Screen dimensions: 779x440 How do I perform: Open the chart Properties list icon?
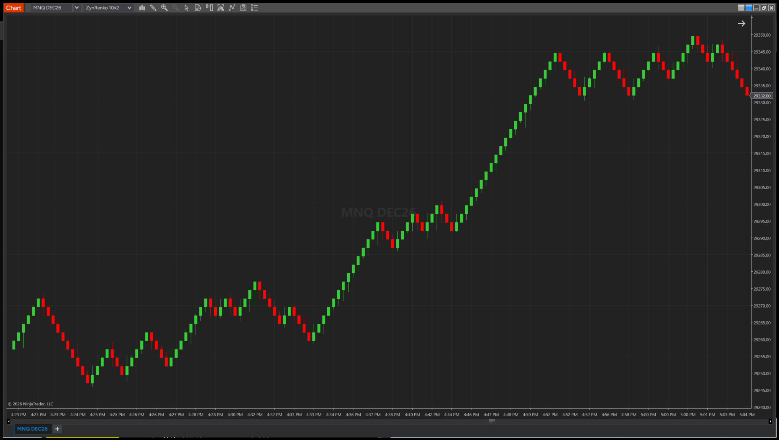[x=255, y=8]
